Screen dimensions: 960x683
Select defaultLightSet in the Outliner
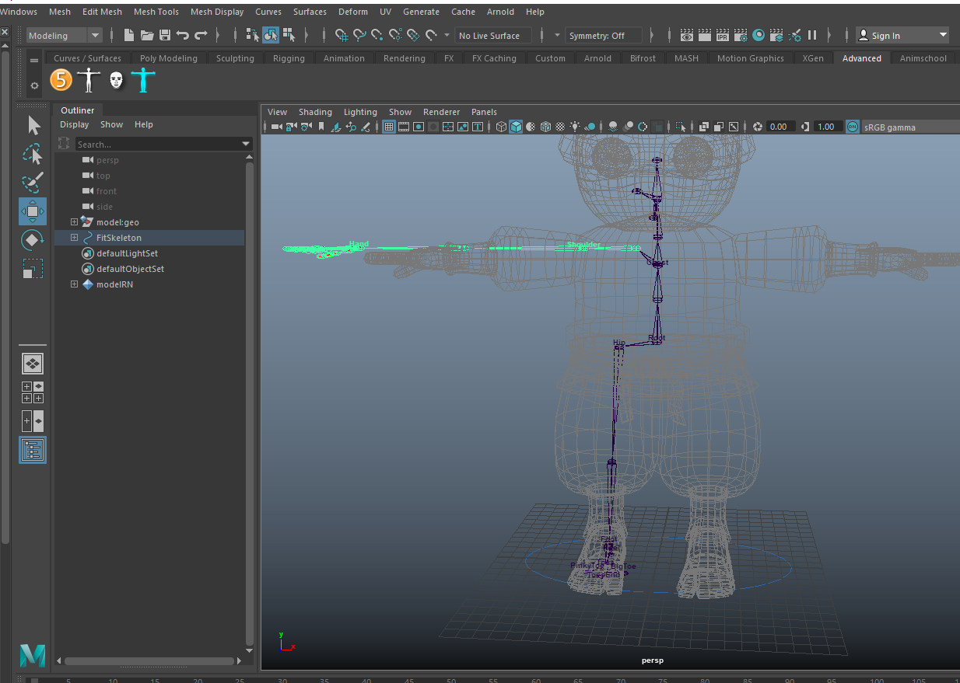[127, 253]
